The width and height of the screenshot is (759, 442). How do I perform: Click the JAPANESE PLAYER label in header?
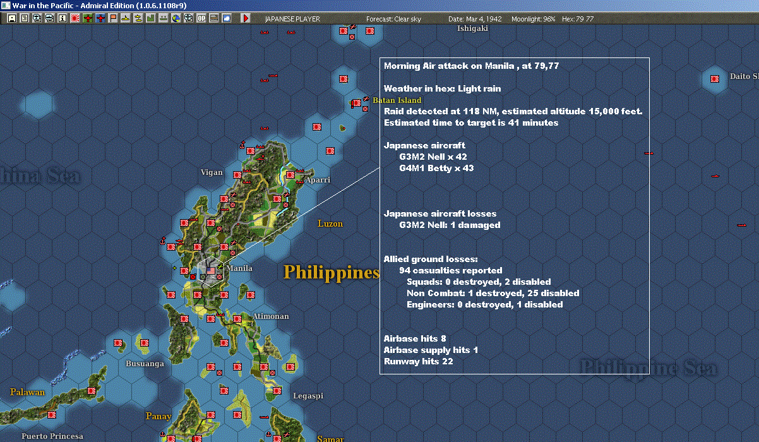point(292,19)
